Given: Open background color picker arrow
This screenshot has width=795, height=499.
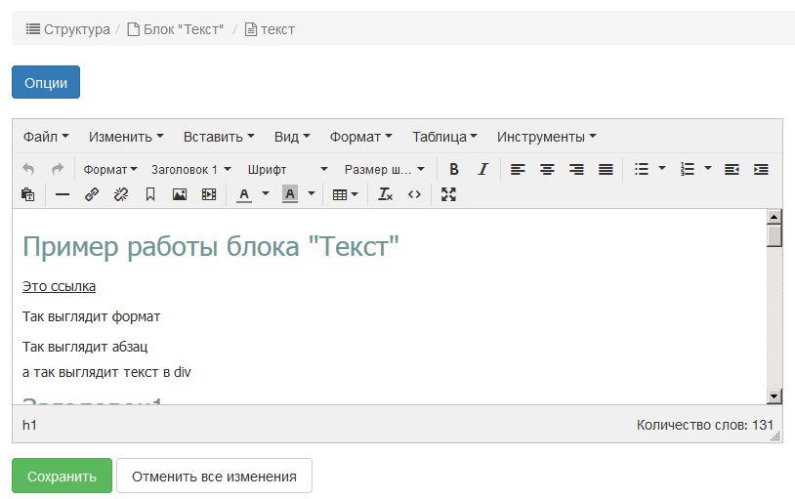Looking at the screenshot, I should (x=312, y=194).
